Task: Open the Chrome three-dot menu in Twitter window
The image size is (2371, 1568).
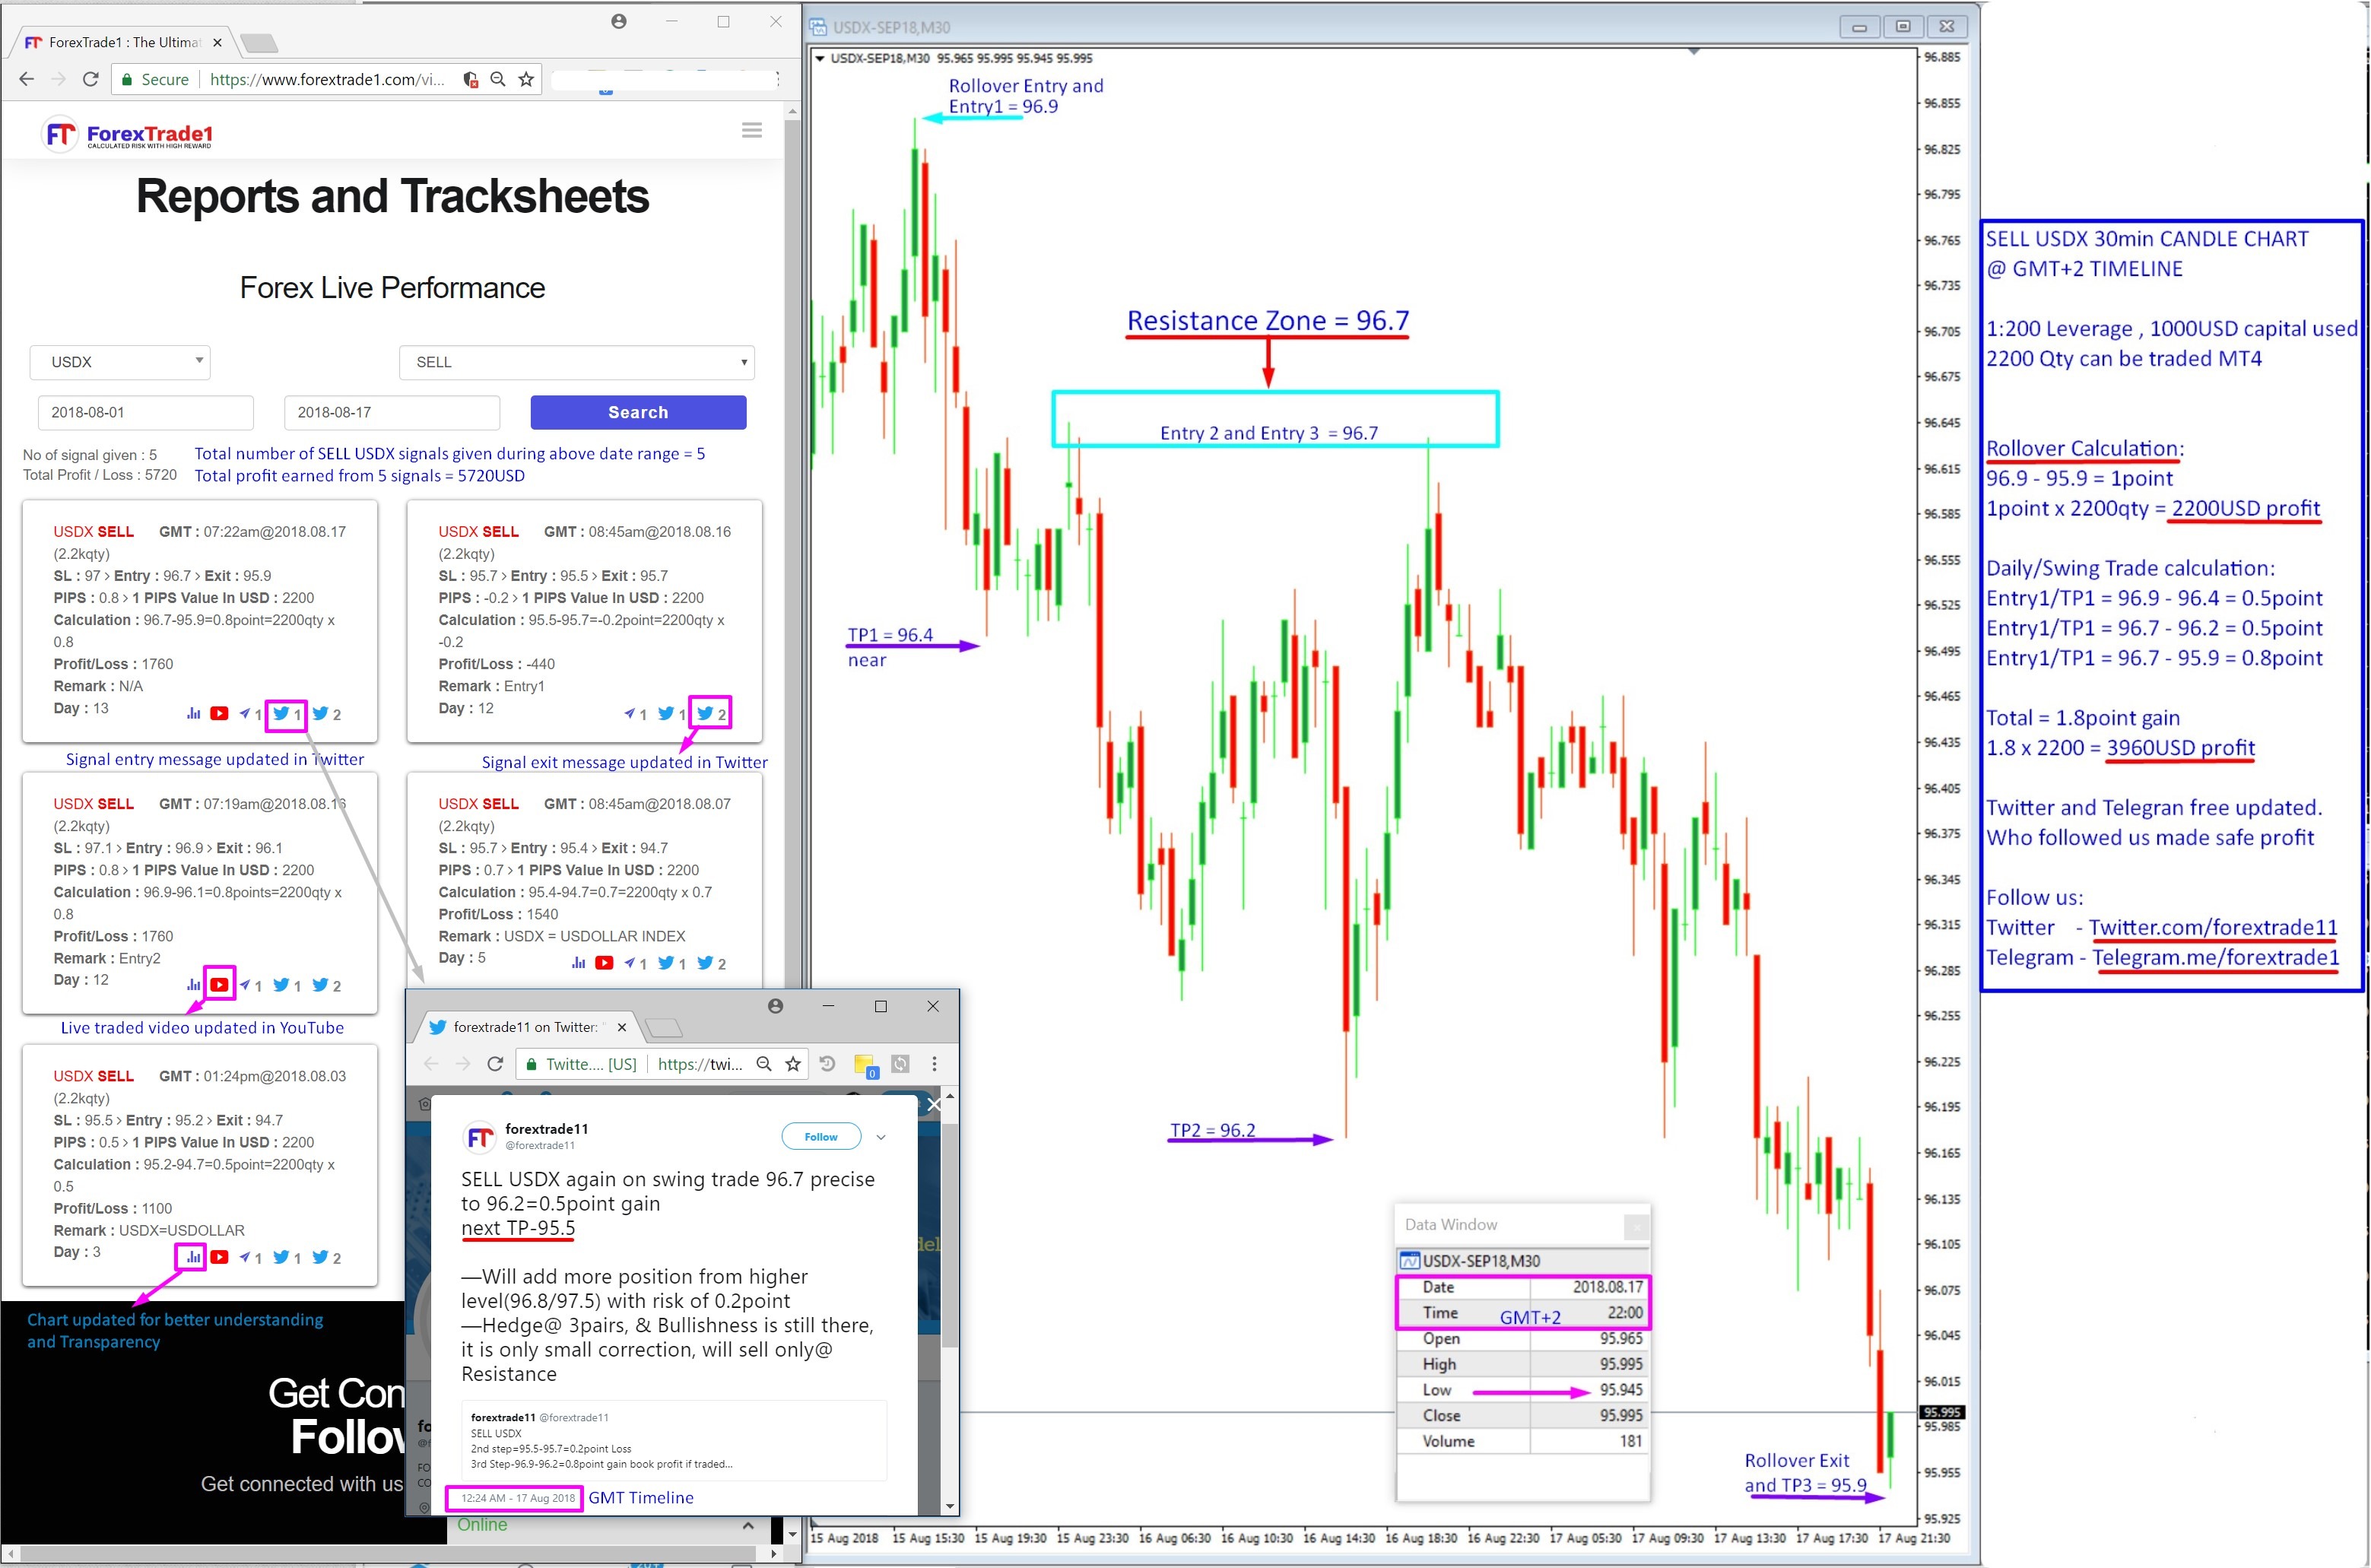Action: tap(934, 1064)
